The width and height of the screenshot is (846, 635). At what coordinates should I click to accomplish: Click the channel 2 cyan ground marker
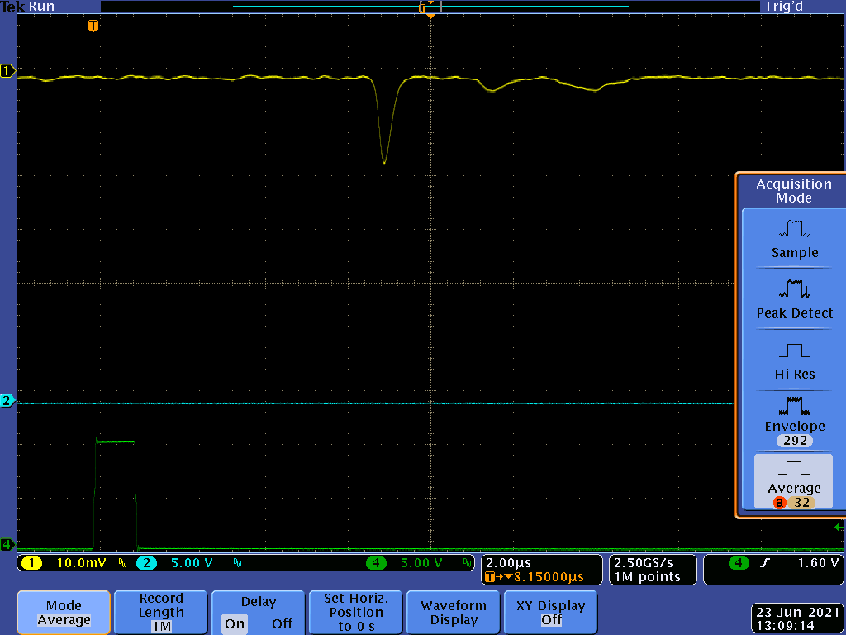click(8, 401)
